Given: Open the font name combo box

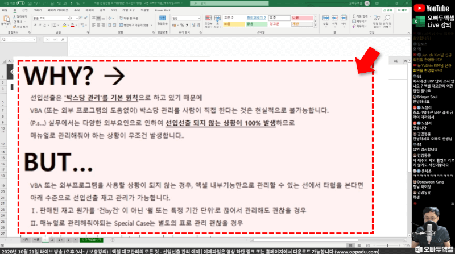Looking at the screenshot, I should 51,18.
